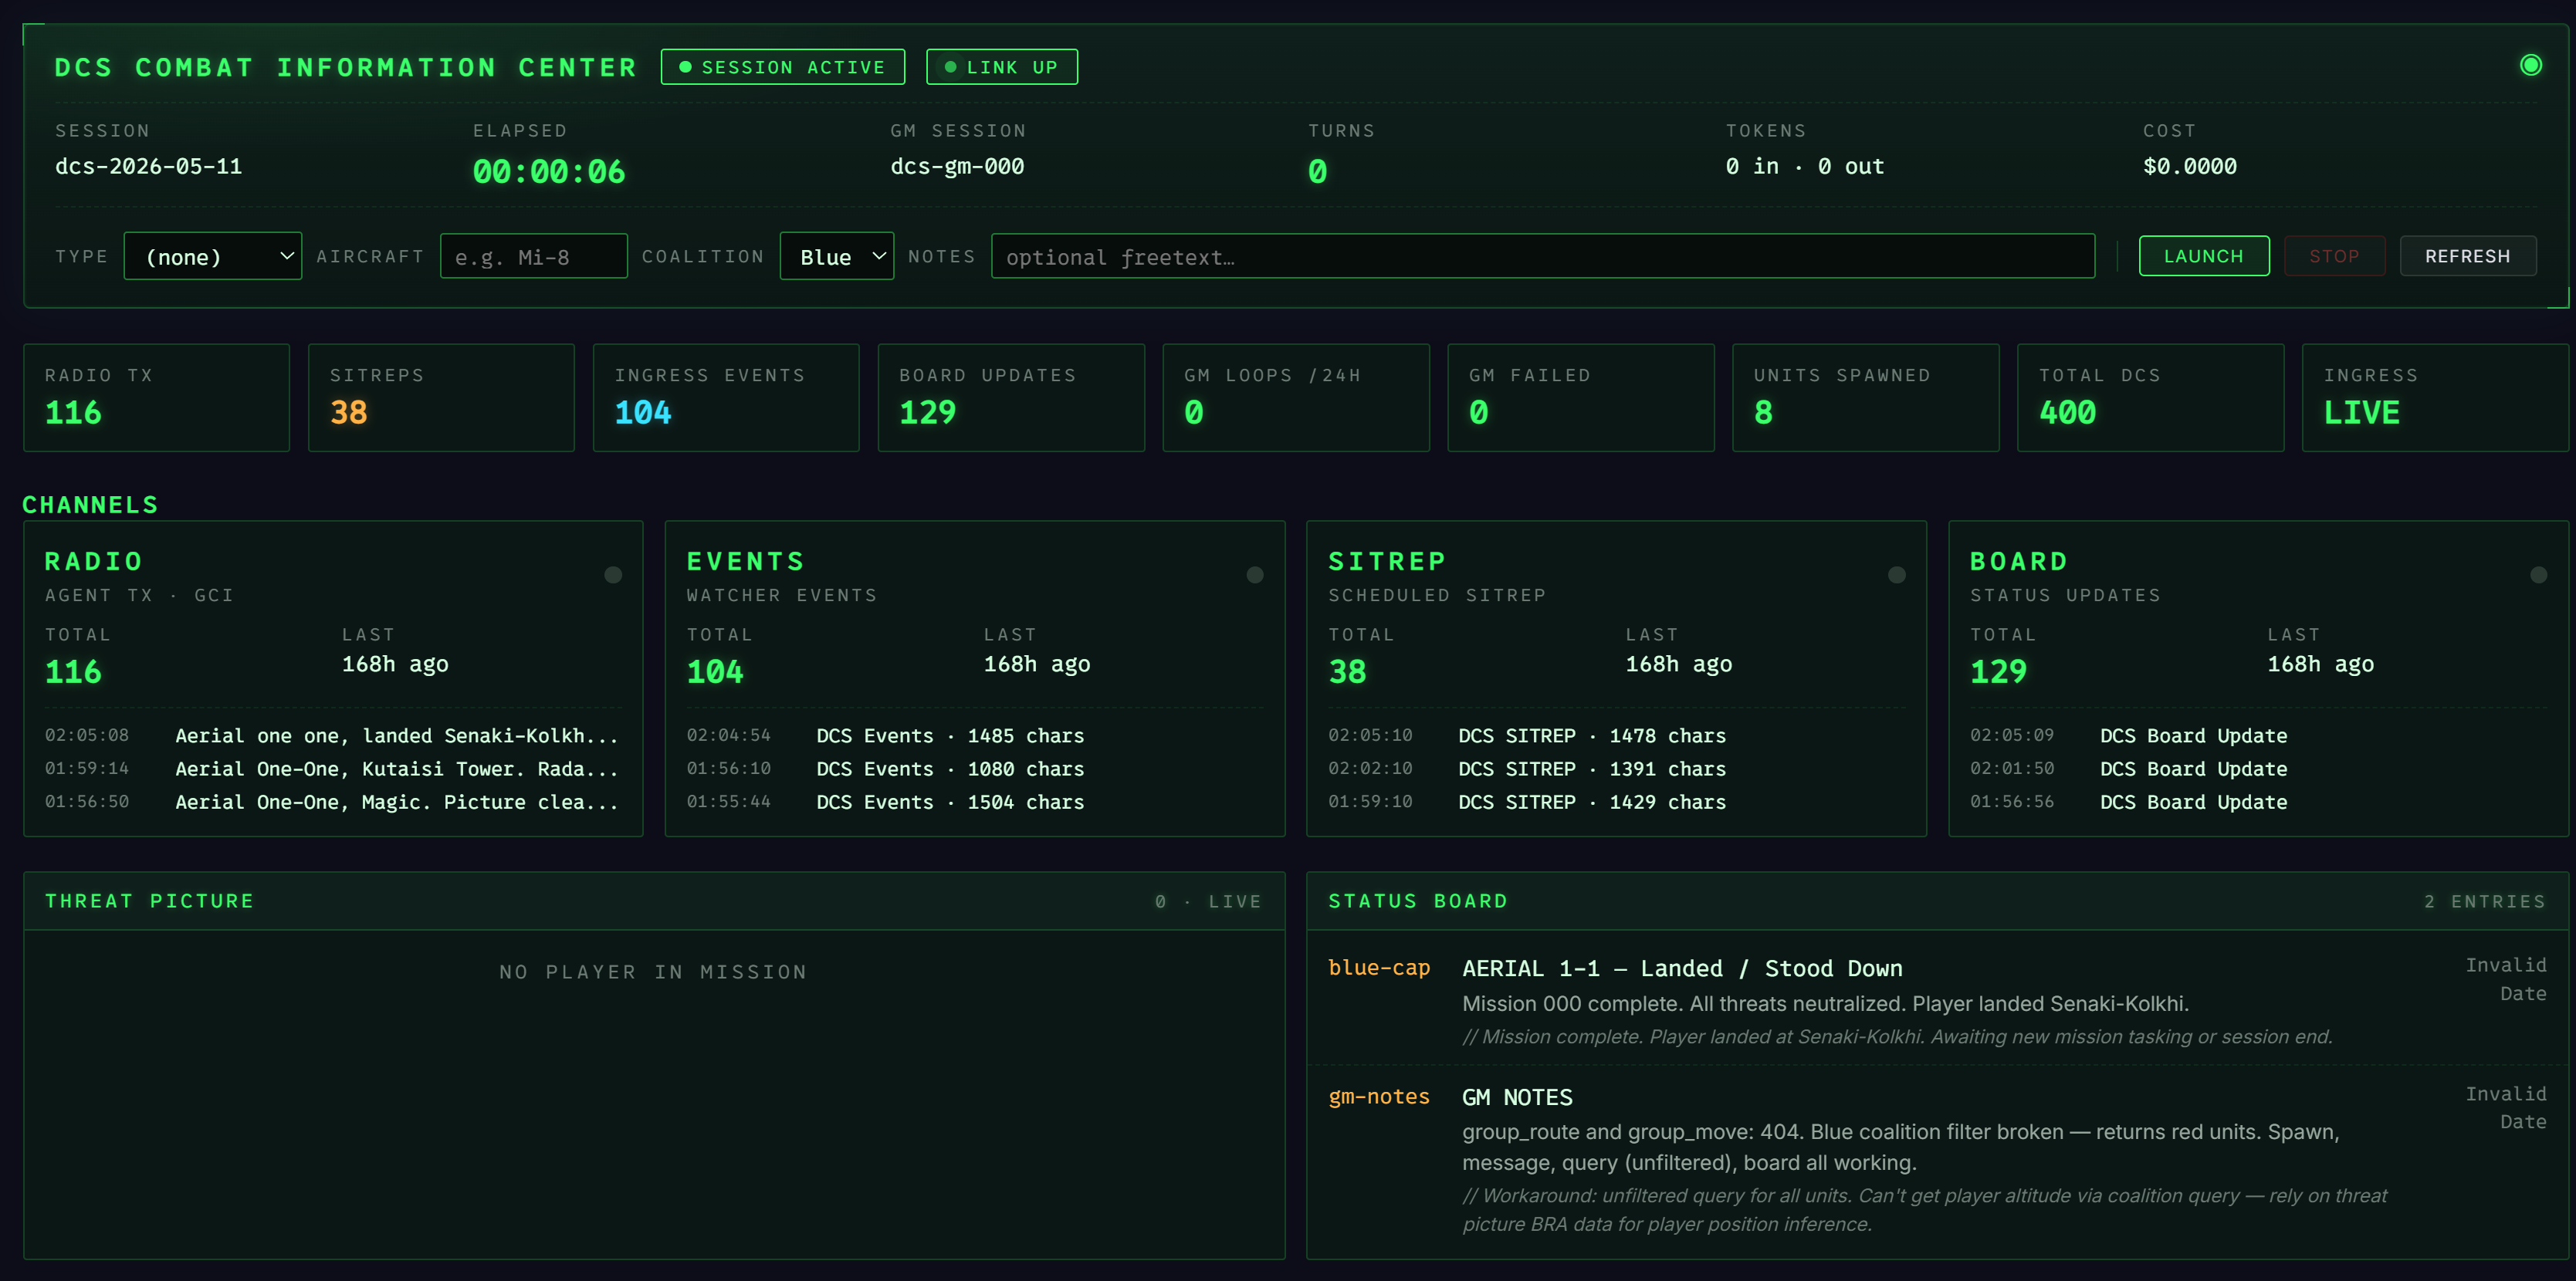Select the INGRESS LIVE stat card
Viewport: 2576px width, 1281px height.
coord(2436,398)
